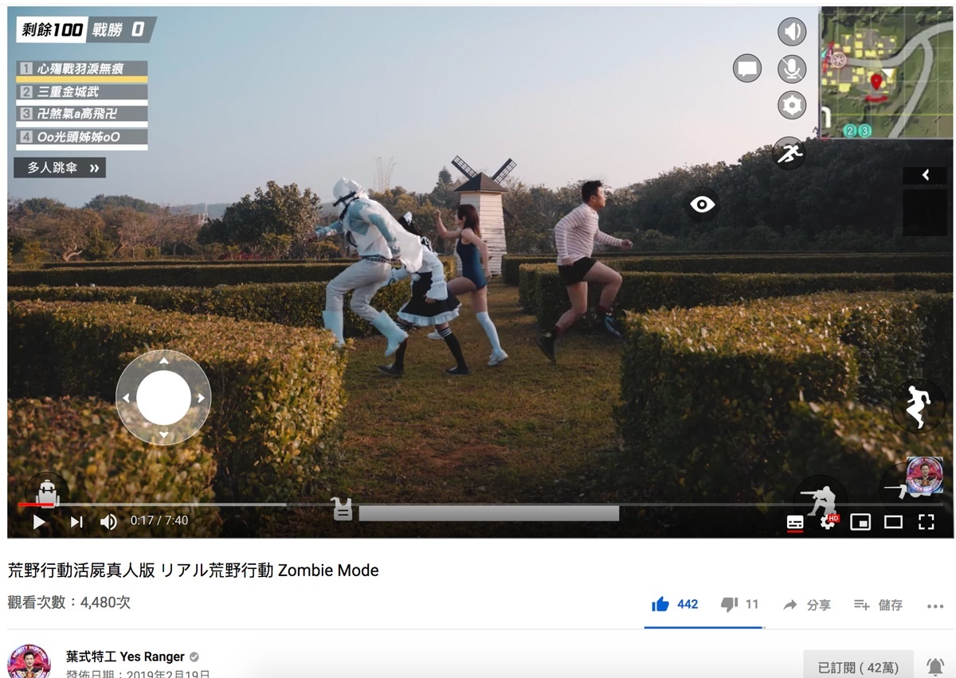Expand the 多人跳傘 chevron option
Image resolution: width=956 pixels, height=678 pixels.
(60, 168)
